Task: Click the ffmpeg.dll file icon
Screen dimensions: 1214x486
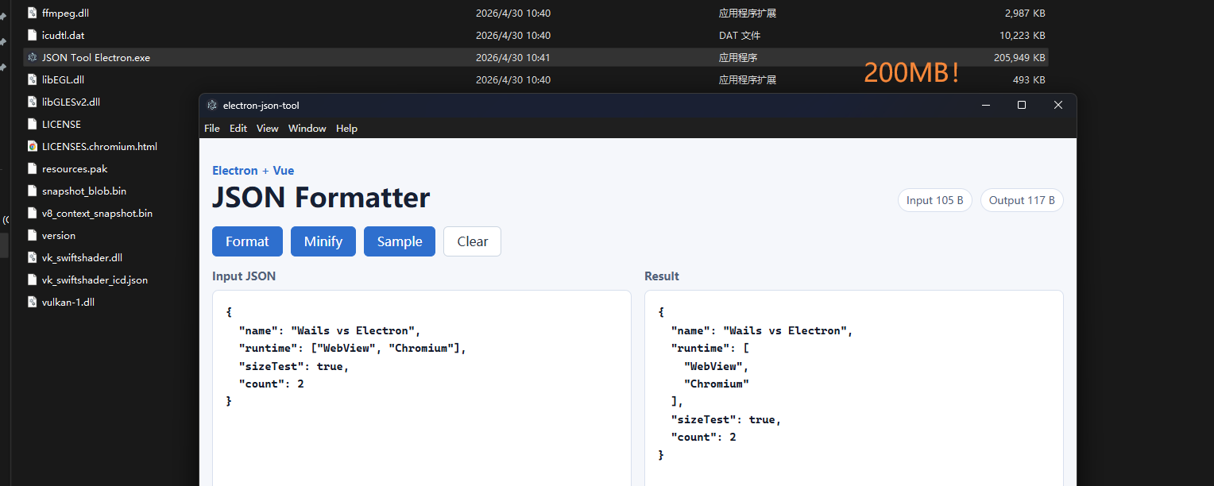Action: coord(32,13)
